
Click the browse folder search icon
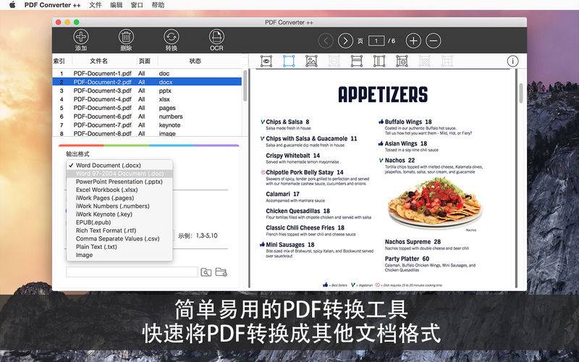206,272
